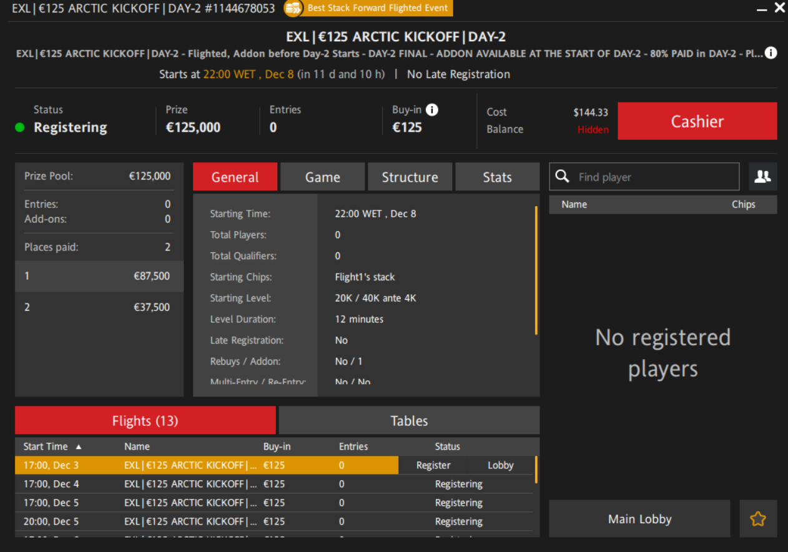The width and height of the screenshot is (788, 552).
Task: Open tournament description info icon
Action: coord(771,53)
